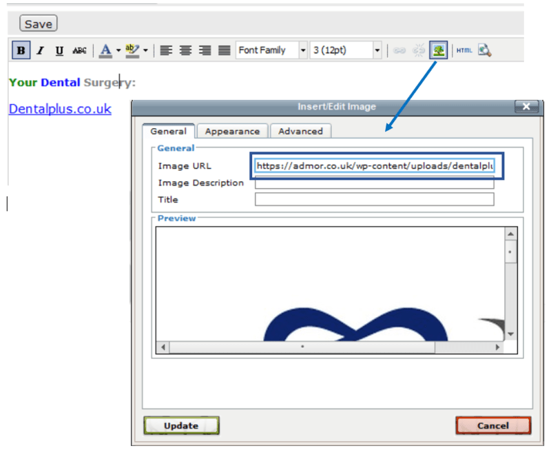Click the highlight background color icon
The height and width of the screenshot is (450, 551).
[x=132, y=50]
